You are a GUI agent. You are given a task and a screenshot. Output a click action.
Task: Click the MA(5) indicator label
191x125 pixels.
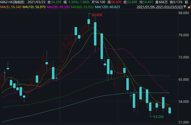pos(11,7)
